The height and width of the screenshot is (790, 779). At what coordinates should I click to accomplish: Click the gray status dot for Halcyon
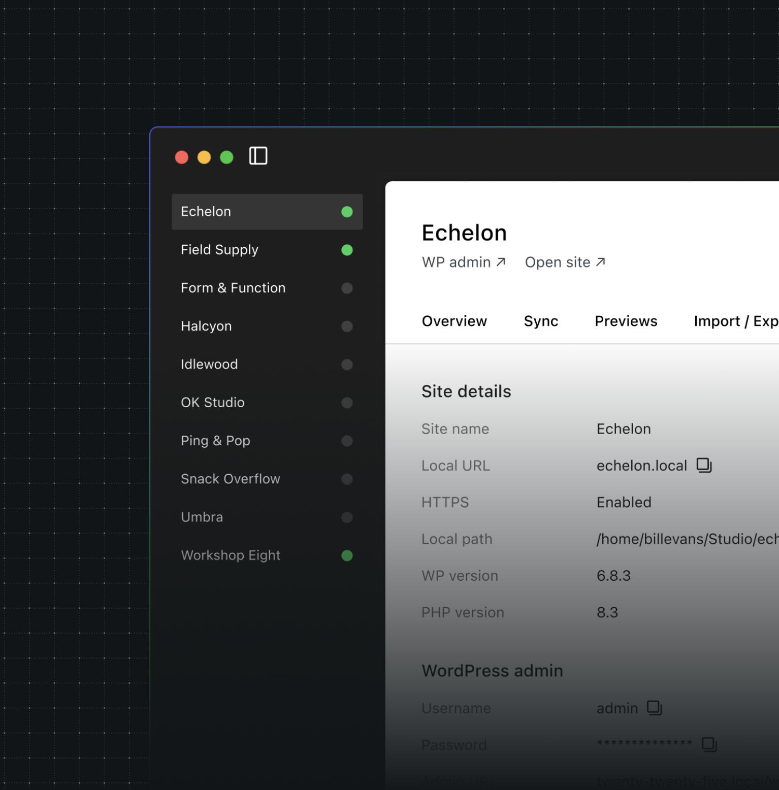(347, 326)
